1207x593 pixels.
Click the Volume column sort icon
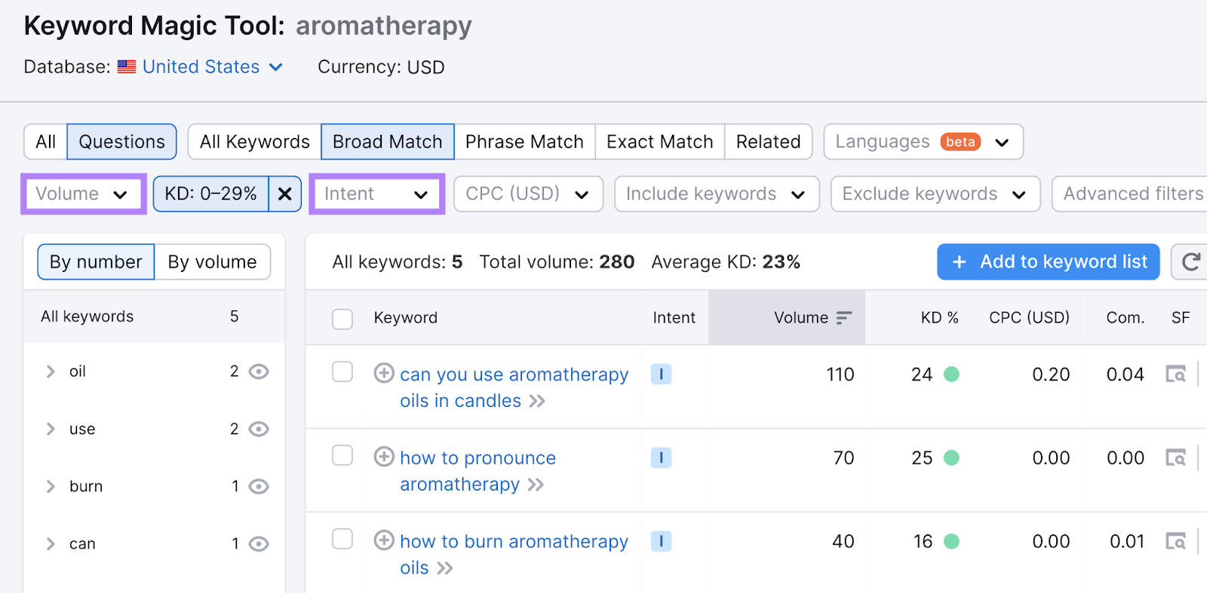pos(845,317)
